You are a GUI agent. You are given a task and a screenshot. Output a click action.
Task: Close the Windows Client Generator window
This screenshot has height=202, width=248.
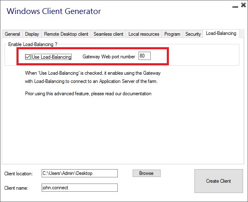click(242, 6)
